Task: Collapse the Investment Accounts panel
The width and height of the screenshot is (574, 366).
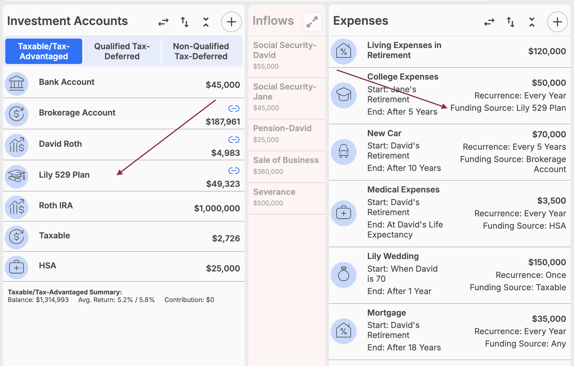Action: tap(206, 22)
